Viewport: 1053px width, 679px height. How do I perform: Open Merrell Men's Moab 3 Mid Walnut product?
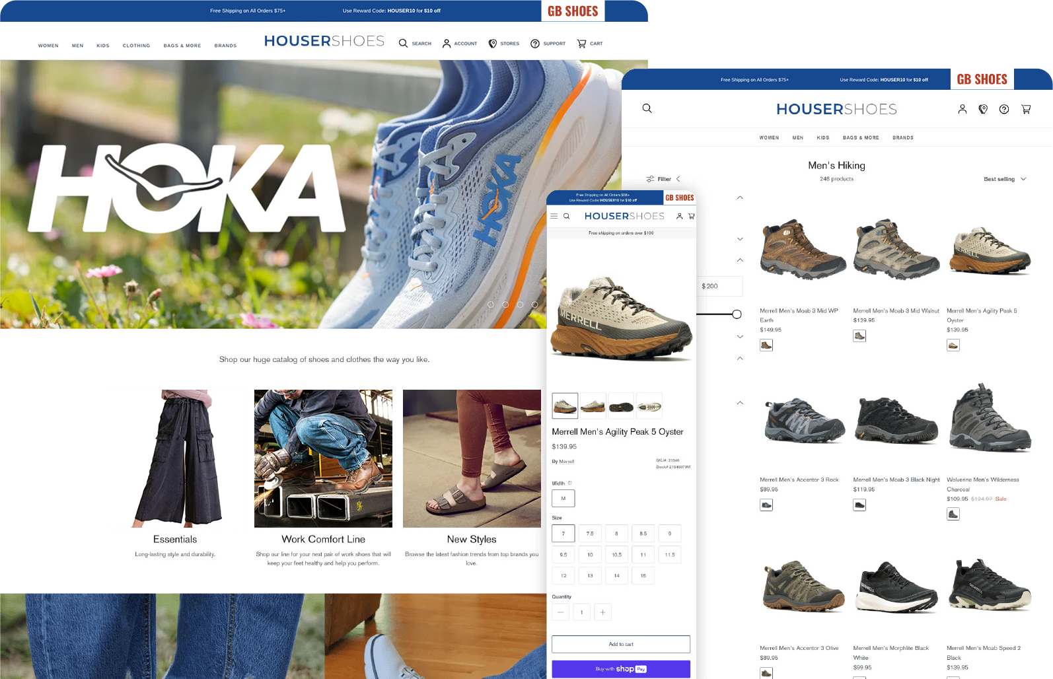[x=896, y=310]
